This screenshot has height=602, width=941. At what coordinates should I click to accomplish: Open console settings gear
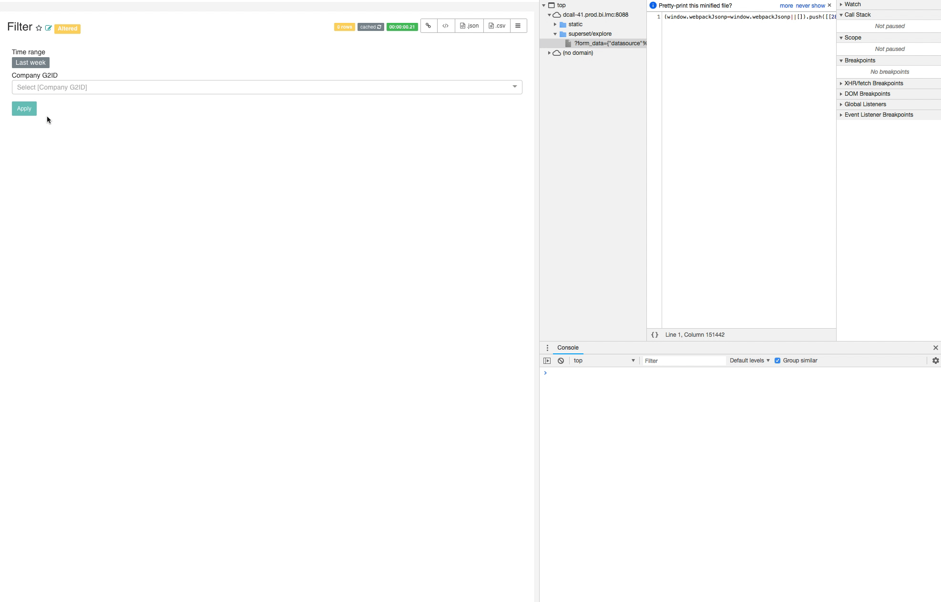935,361
